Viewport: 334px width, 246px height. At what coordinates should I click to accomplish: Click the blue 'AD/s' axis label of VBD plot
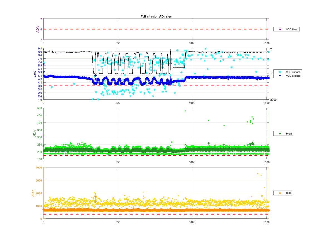pos(35,74)
